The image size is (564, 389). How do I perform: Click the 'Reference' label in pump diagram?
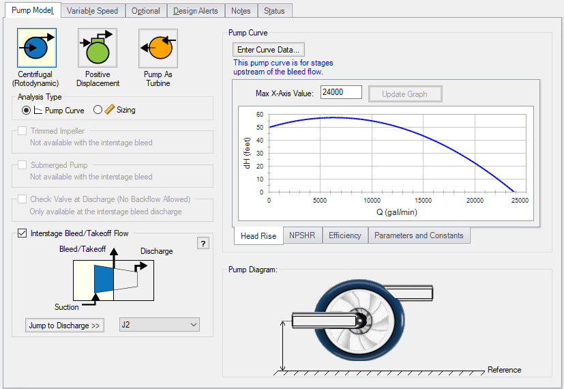click(504, 370)
